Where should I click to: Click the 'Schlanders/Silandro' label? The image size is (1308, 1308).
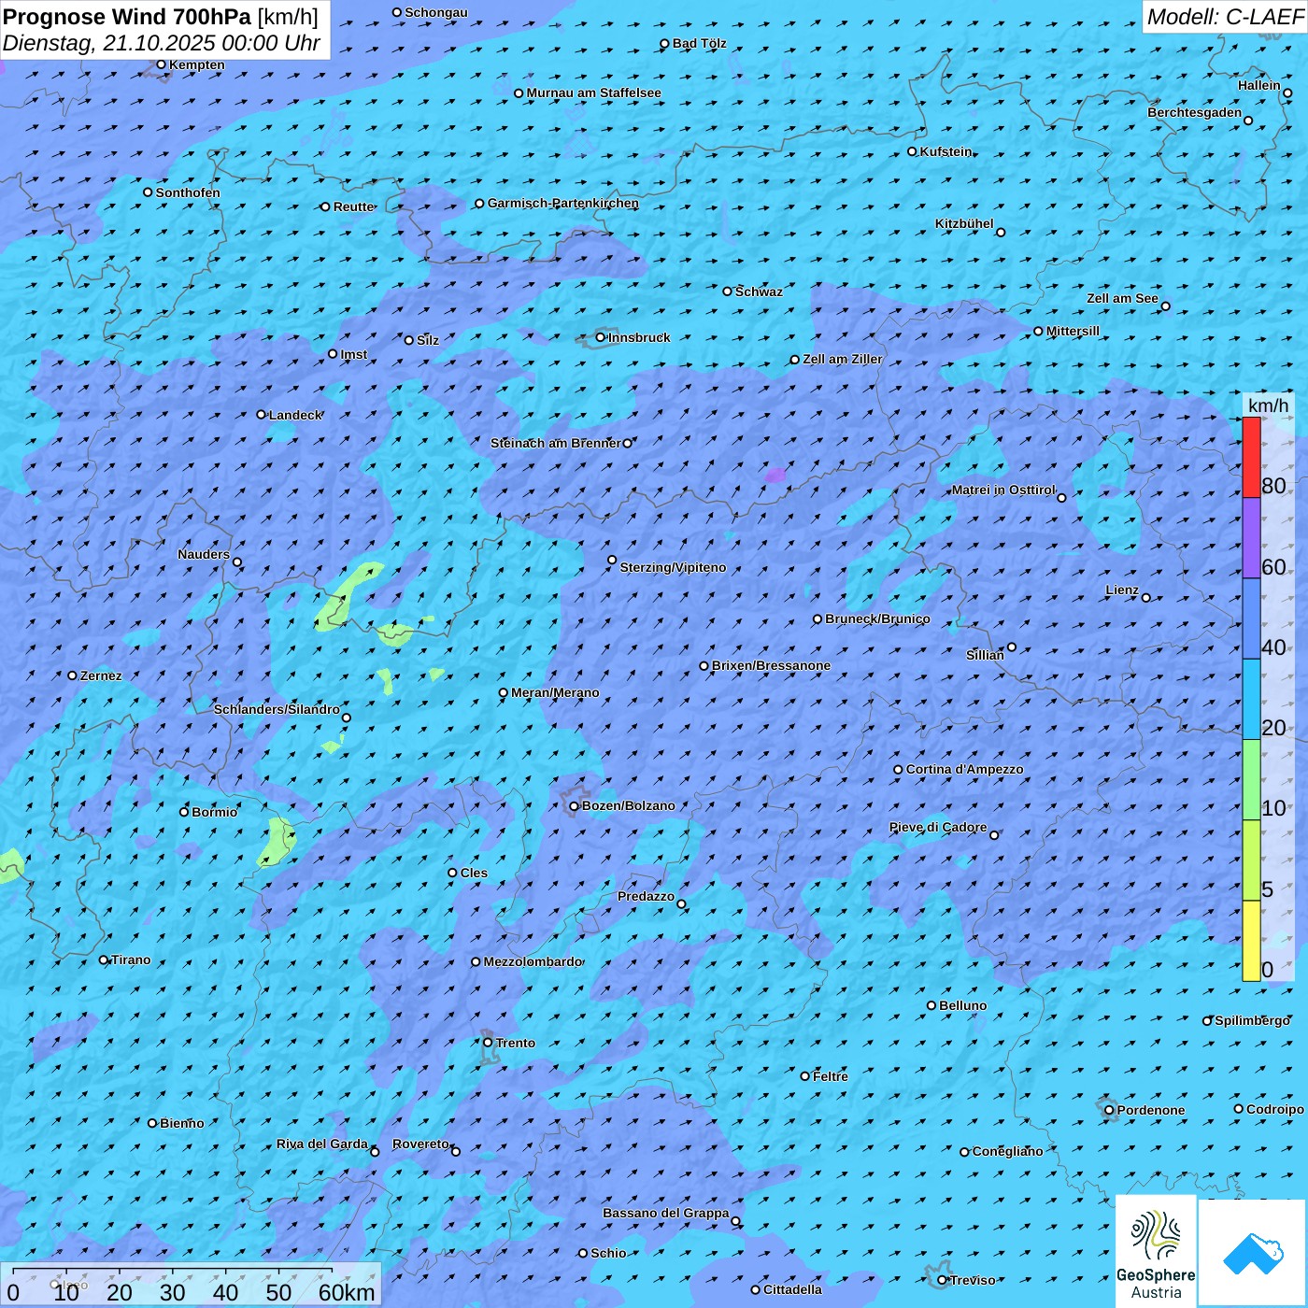coord(277,709)
